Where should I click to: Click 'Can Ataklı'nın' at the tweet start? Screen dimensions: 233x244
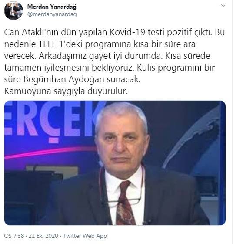point(31,33)
